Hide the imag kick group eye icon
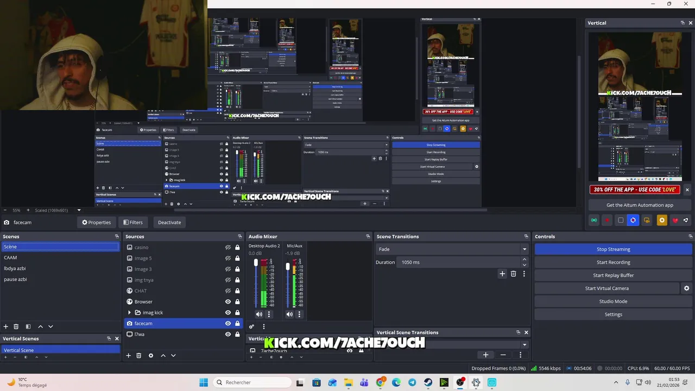695x391 pixels. 228,312
